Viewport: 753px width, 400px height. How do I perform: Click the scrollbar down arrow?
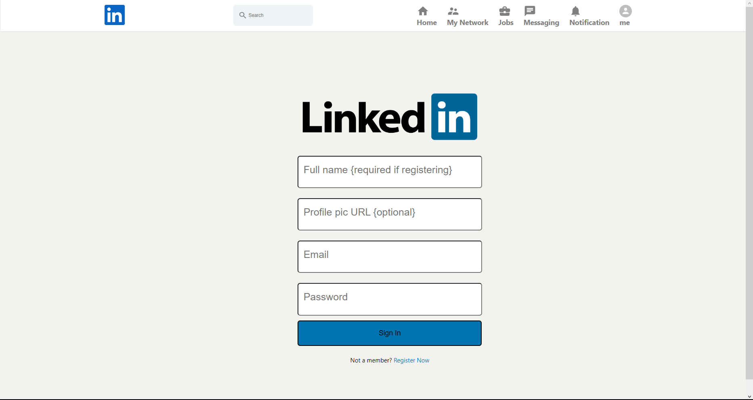click(750, 396)
